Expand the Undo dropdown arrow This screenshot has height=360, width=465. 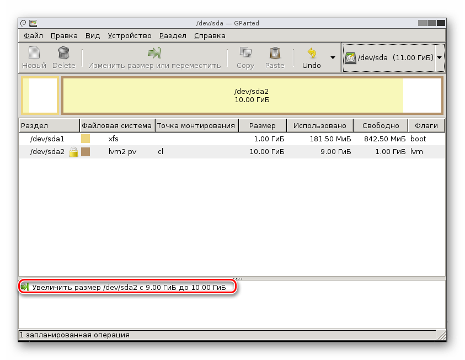[x=332, y=57]
